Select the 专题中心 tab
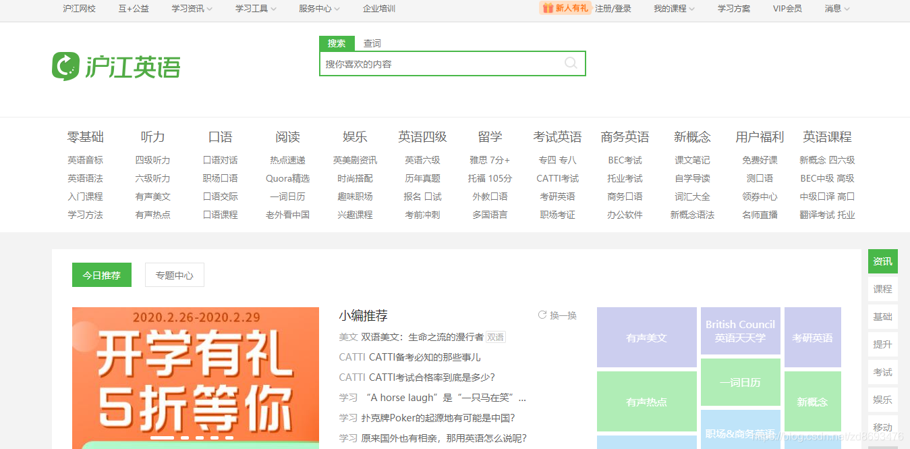This screenshot has width=910, height=449. click(175, 275)
